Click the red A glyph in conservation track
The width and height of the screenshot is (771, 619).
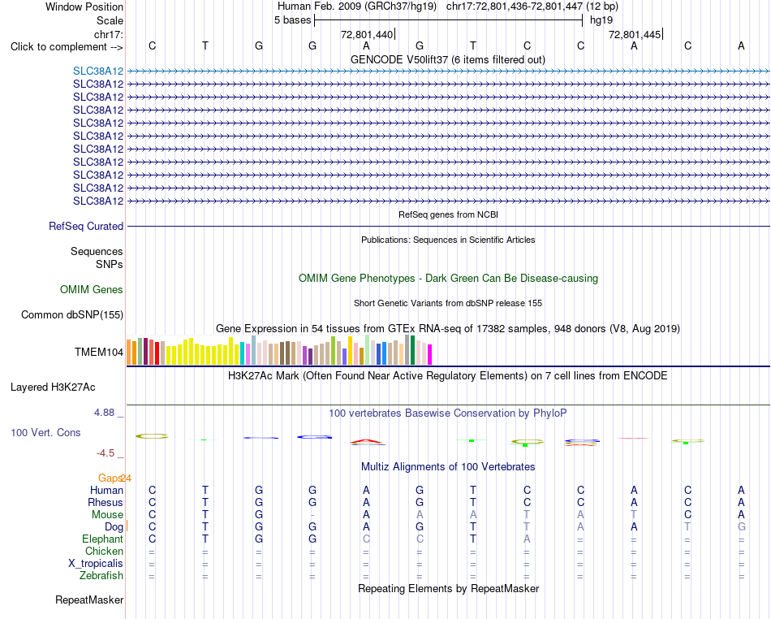click(366, 442)
